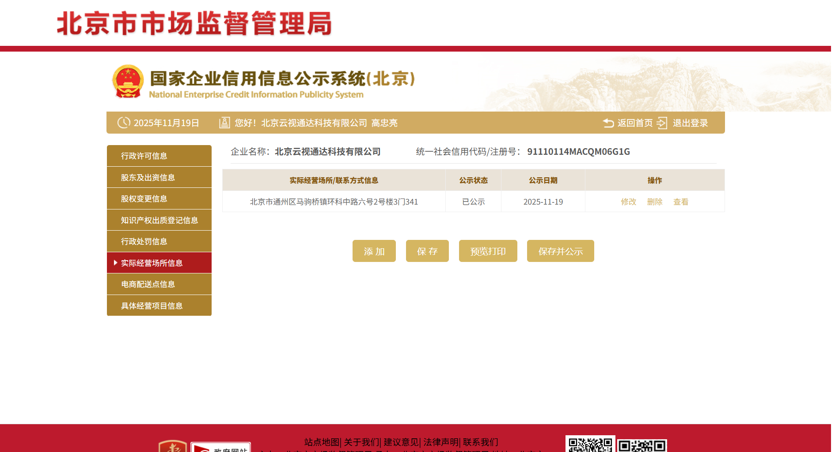Click the date cell 2025-11-19

[x=543, y=202]
